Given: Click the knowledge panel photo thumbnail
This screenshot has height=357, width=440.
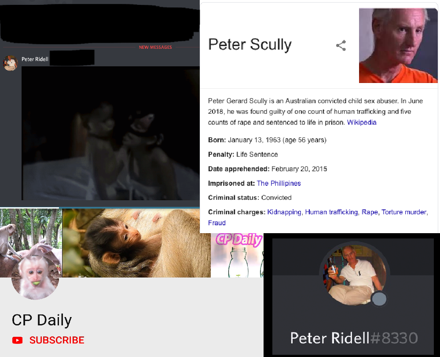Looking at the screenshot, I should coord(398,45).
